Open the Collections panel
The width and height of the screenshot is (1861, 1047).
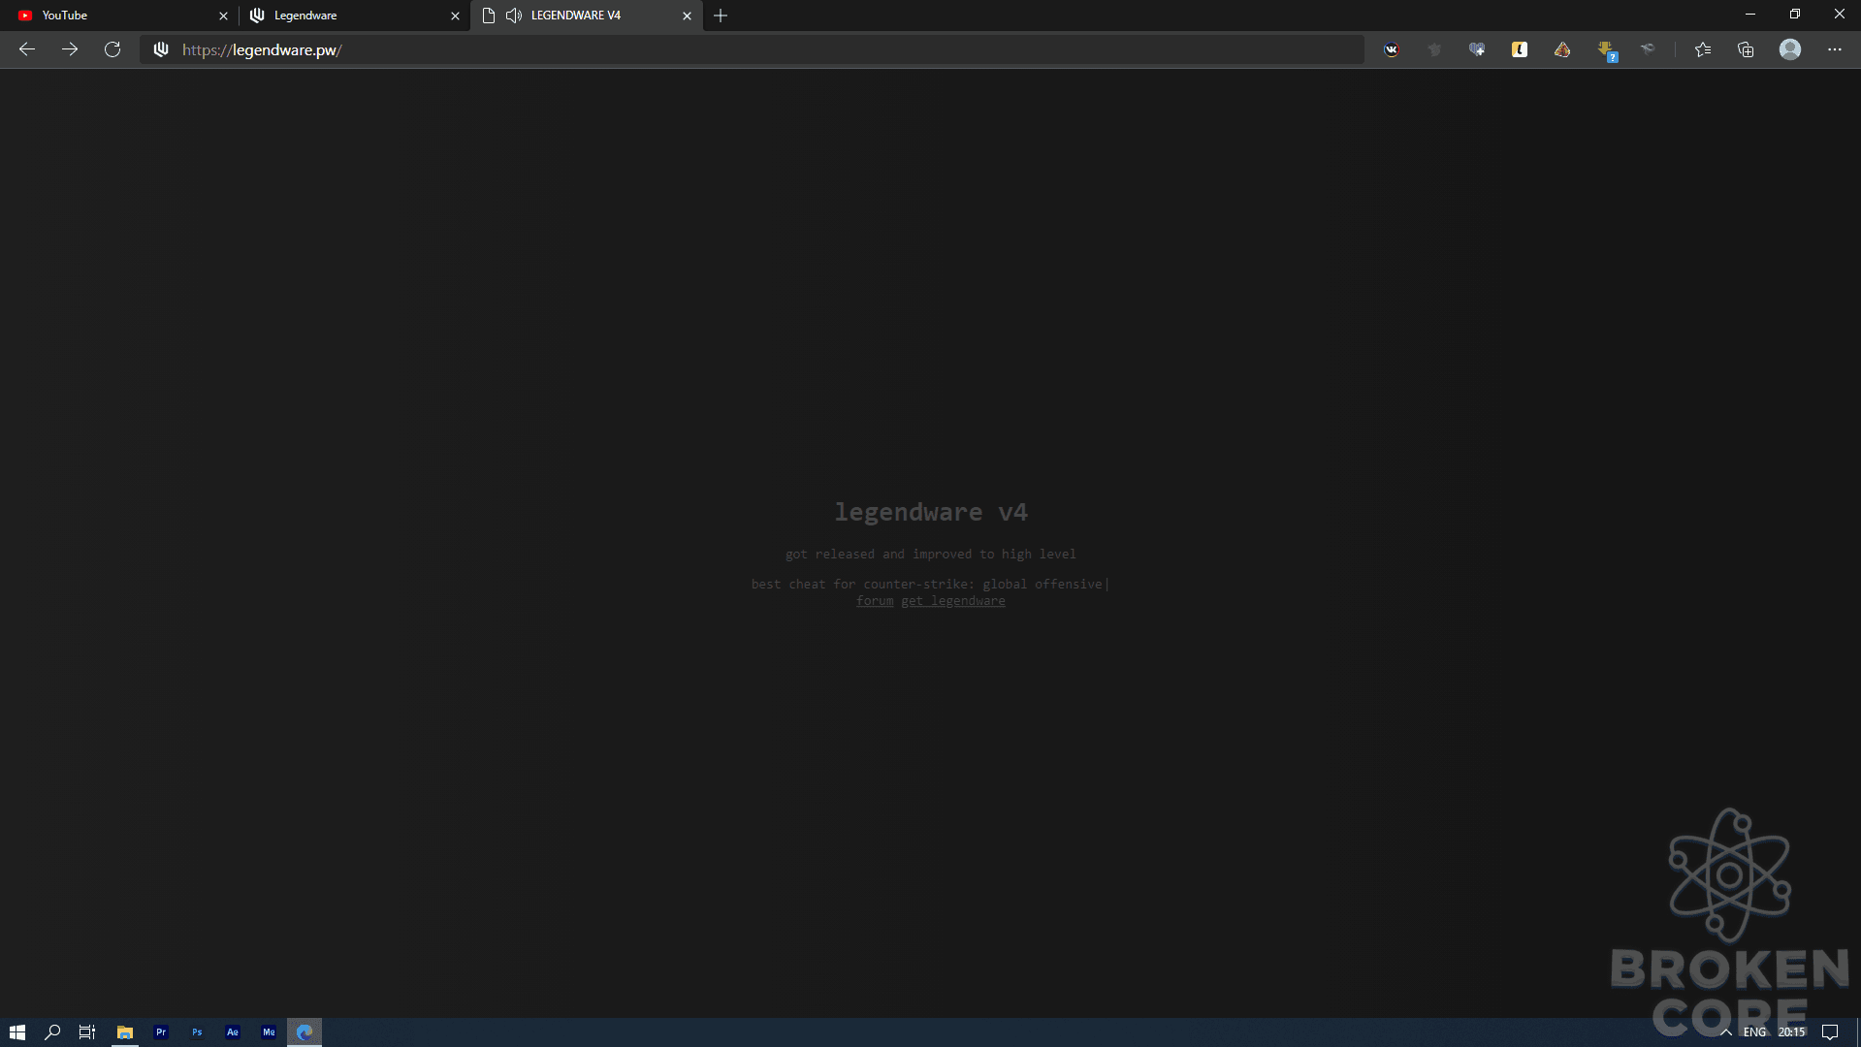click(x=1746, y=49)
